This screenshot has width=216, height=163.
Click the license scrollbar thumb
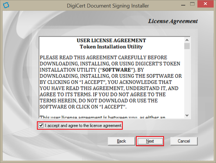coord(187,46)
